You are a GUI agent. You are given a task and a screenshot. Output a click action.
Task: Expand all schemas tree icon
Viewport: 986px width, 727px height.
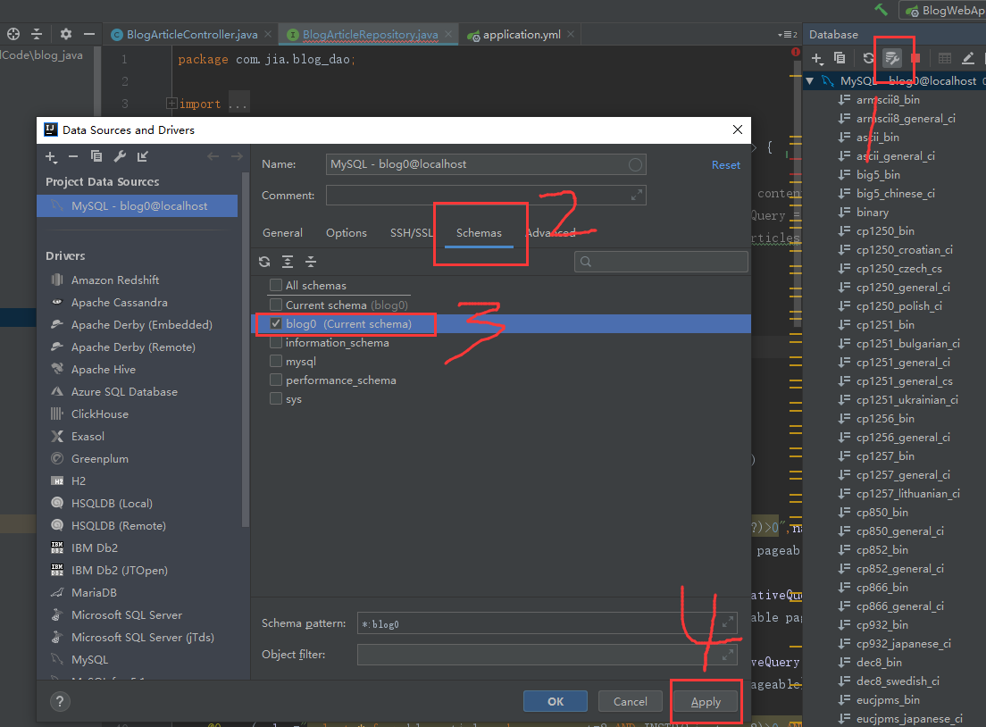[x=288, y=262]
